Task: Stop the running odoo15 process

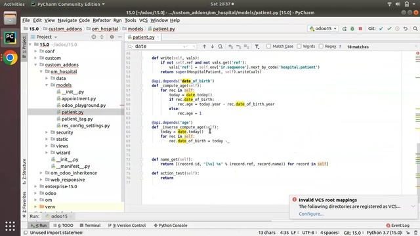Action: [360, 29]
